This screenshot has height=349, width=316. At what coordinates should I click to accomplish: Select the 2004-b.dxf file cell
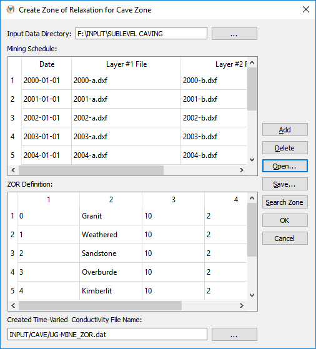point(214,155)
